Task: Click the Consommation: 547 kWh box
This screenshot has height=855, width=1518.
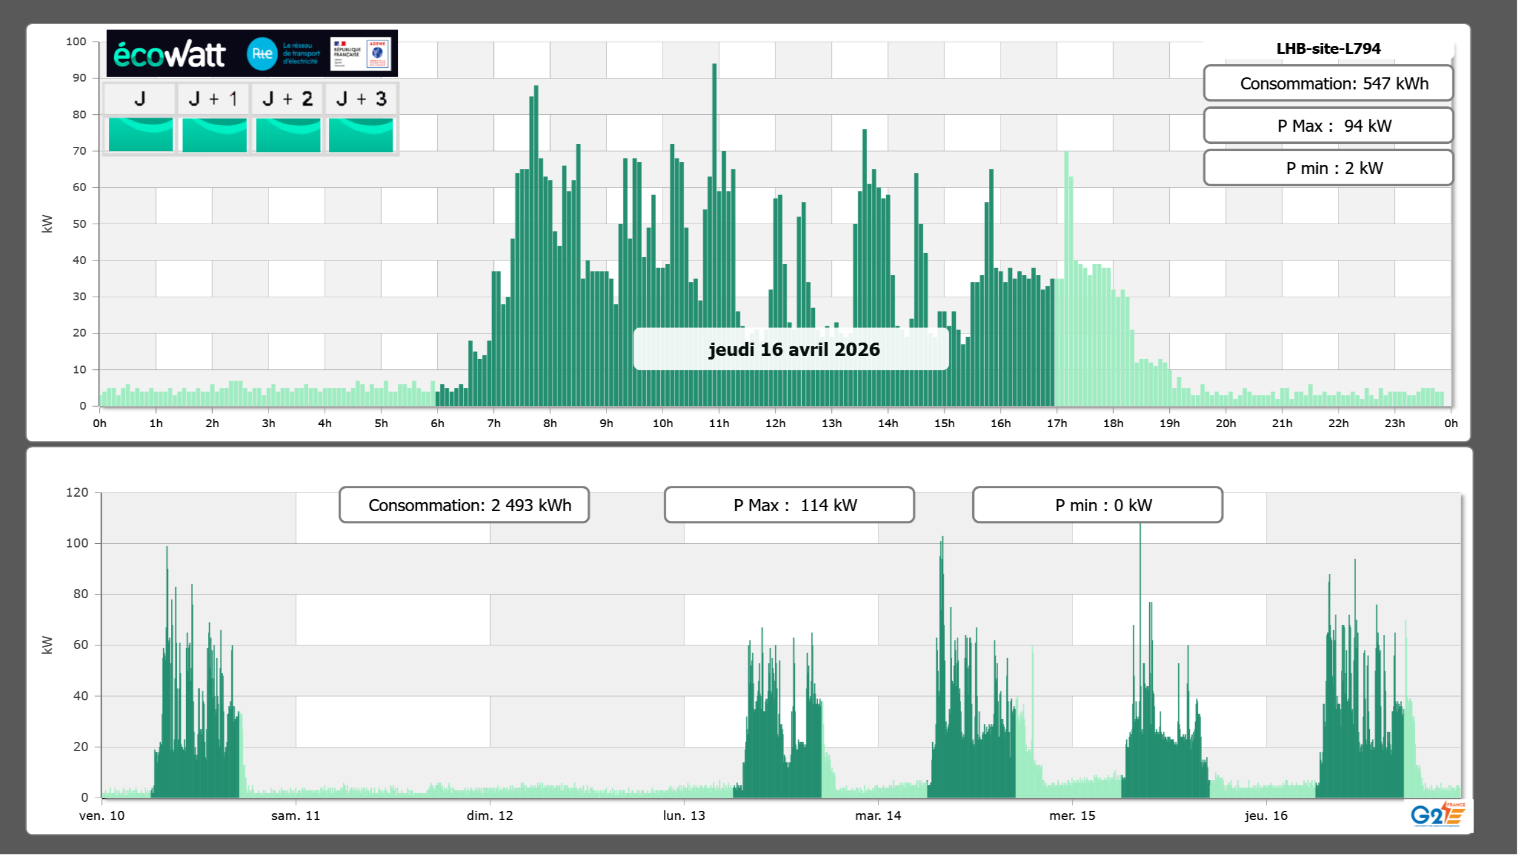Action: [1328, 83]
